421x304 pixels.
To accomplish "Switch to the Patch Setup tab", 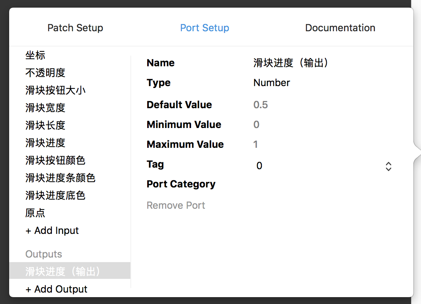I will coord(75,28).
